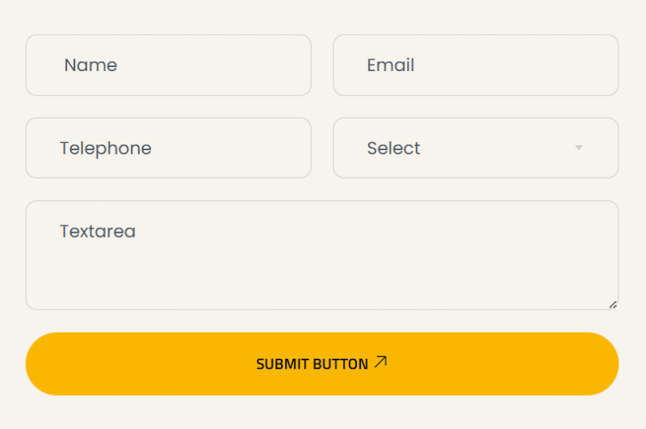
Task: Click the empty area of the multiline text box
Action: 363,275
